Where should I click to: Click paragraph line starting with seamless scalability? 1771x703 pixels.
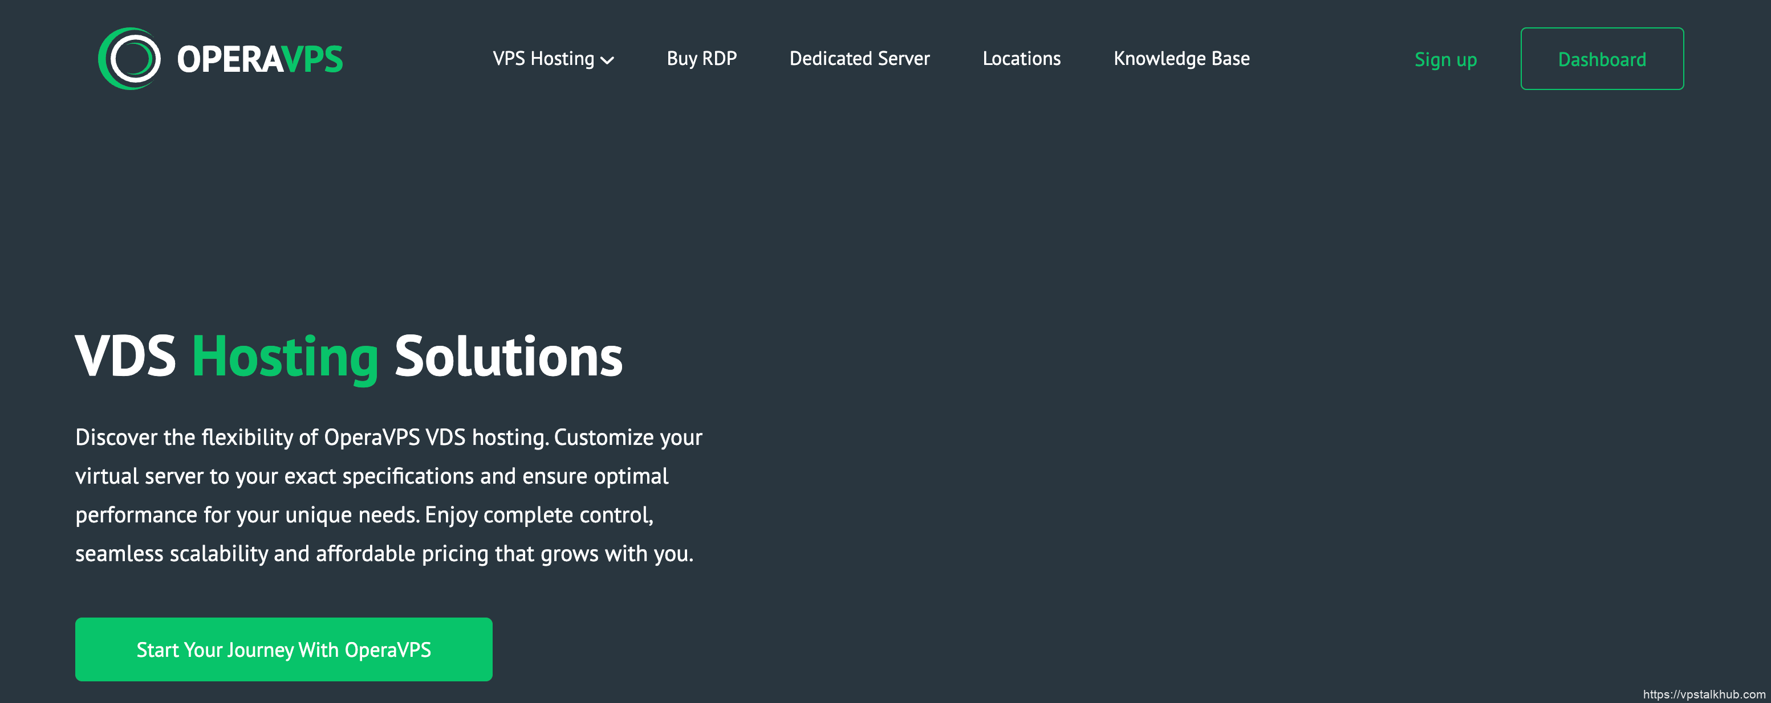click(384, 554)
